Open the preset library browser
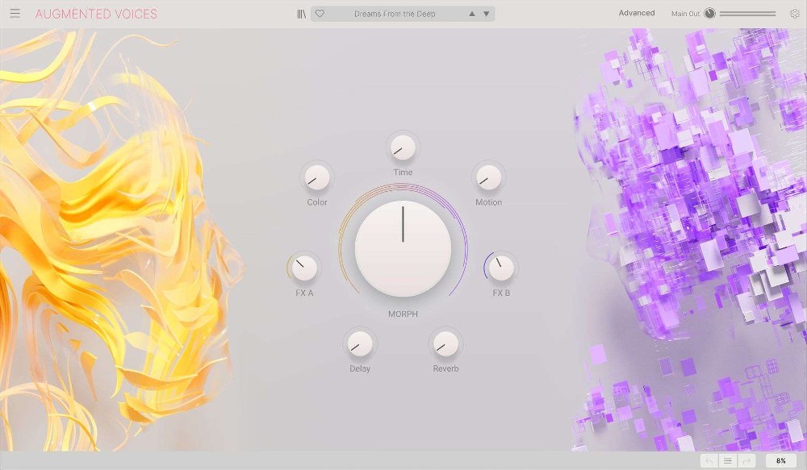Screen dimensions: 807x470 [301, 13]
